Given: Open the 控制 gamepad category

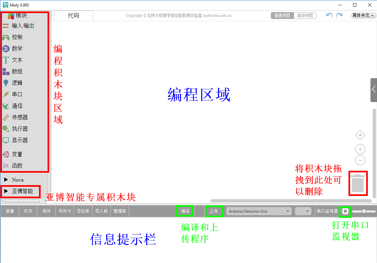Looking at the screenshot, I should coord(6,37).
